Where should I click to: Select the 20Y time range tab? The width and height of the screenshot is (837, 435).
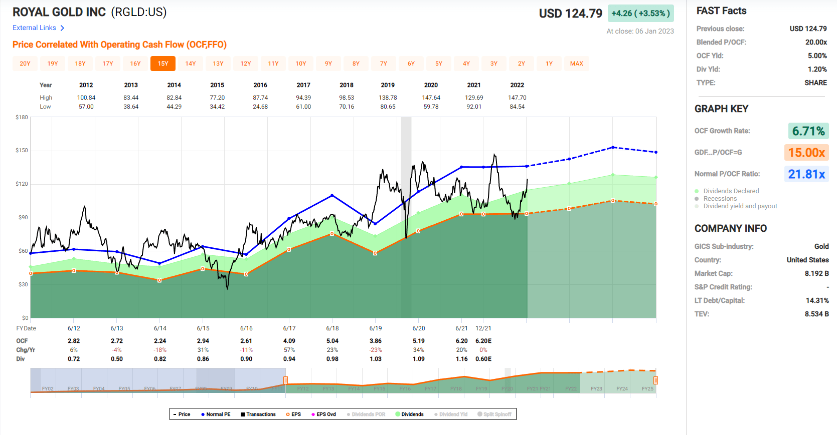coord(25,64)
